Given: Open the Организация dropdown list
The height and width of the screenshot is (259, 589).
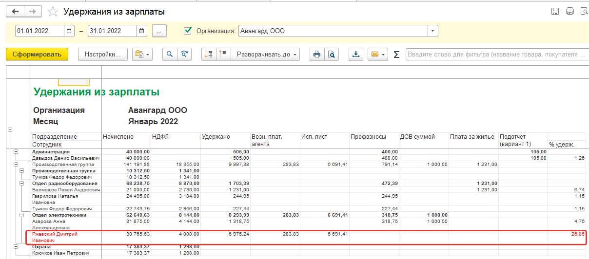Looking at the screenshot, I should tap(432, 31).
